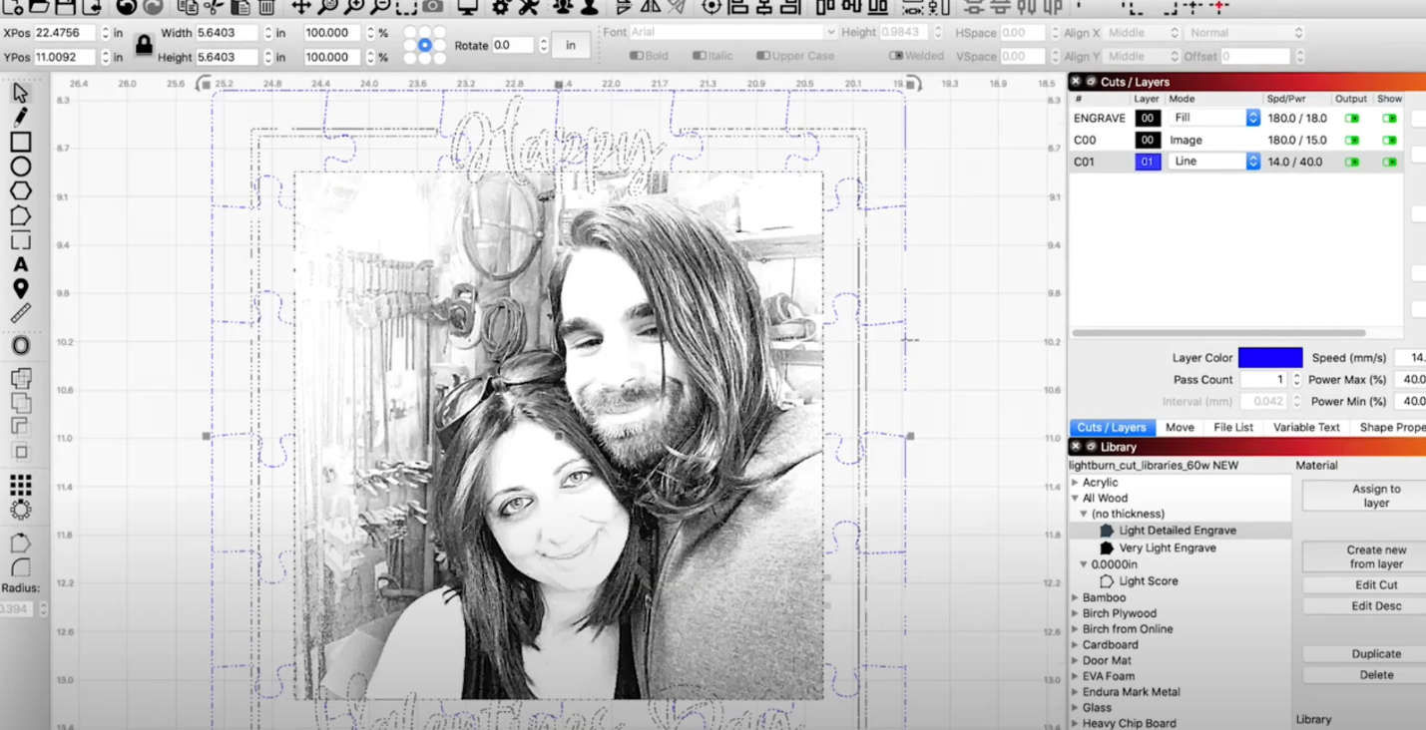Select the pointer Select tool
This screenshot has width=1426, height=730.
click(x=20, y=93)
